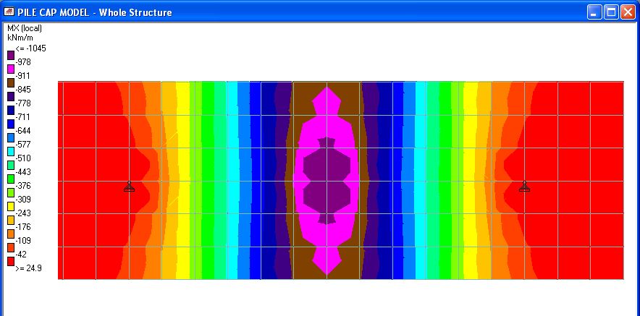Click the brown legend swatch near -845

[x=11, y=82]
